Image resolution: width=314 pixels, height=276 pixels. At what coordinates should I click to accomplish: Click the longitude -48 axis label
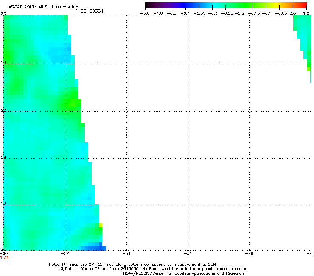tap(249, 253)
